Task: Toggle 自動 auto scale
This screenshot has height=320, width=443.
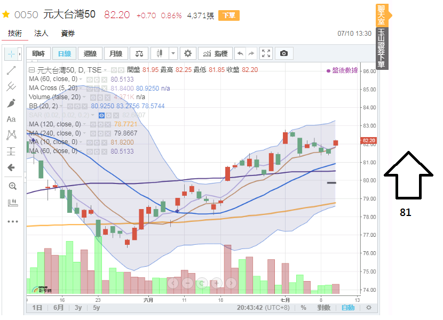Action: coord(348,308)
